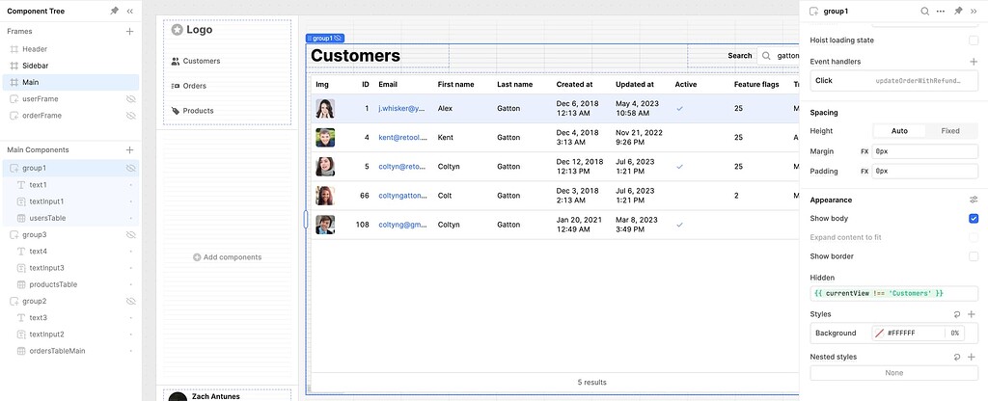Toggle FX for Margin
The image size is (988, 401).
pyautogui.click(x=864, y=151)
